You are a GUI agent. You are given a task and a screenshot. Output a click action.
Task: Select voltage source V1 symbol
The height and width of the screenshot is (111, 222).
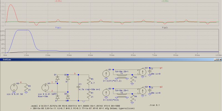point(45,87)
